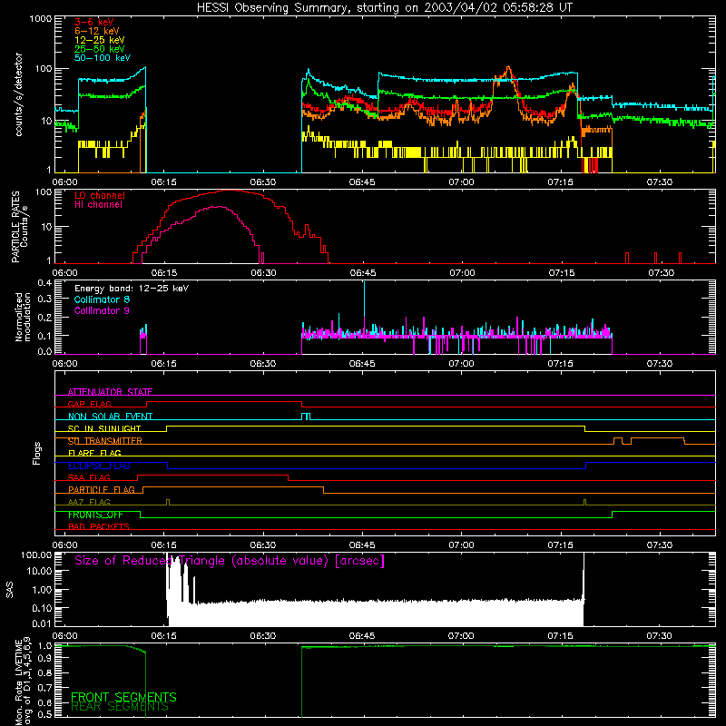Click the Size of Reduced Triangle label

tap(230, 561)
